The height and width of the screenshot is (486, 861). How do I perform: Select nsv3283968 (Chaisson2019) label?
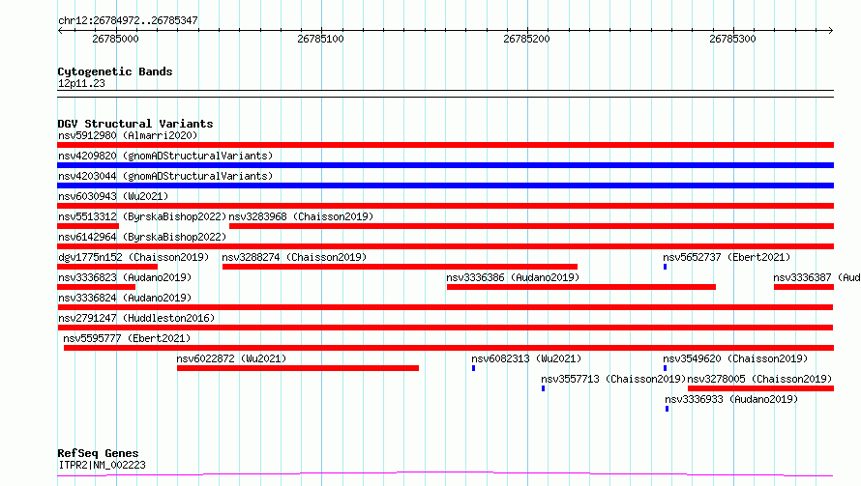pos(301,216)
